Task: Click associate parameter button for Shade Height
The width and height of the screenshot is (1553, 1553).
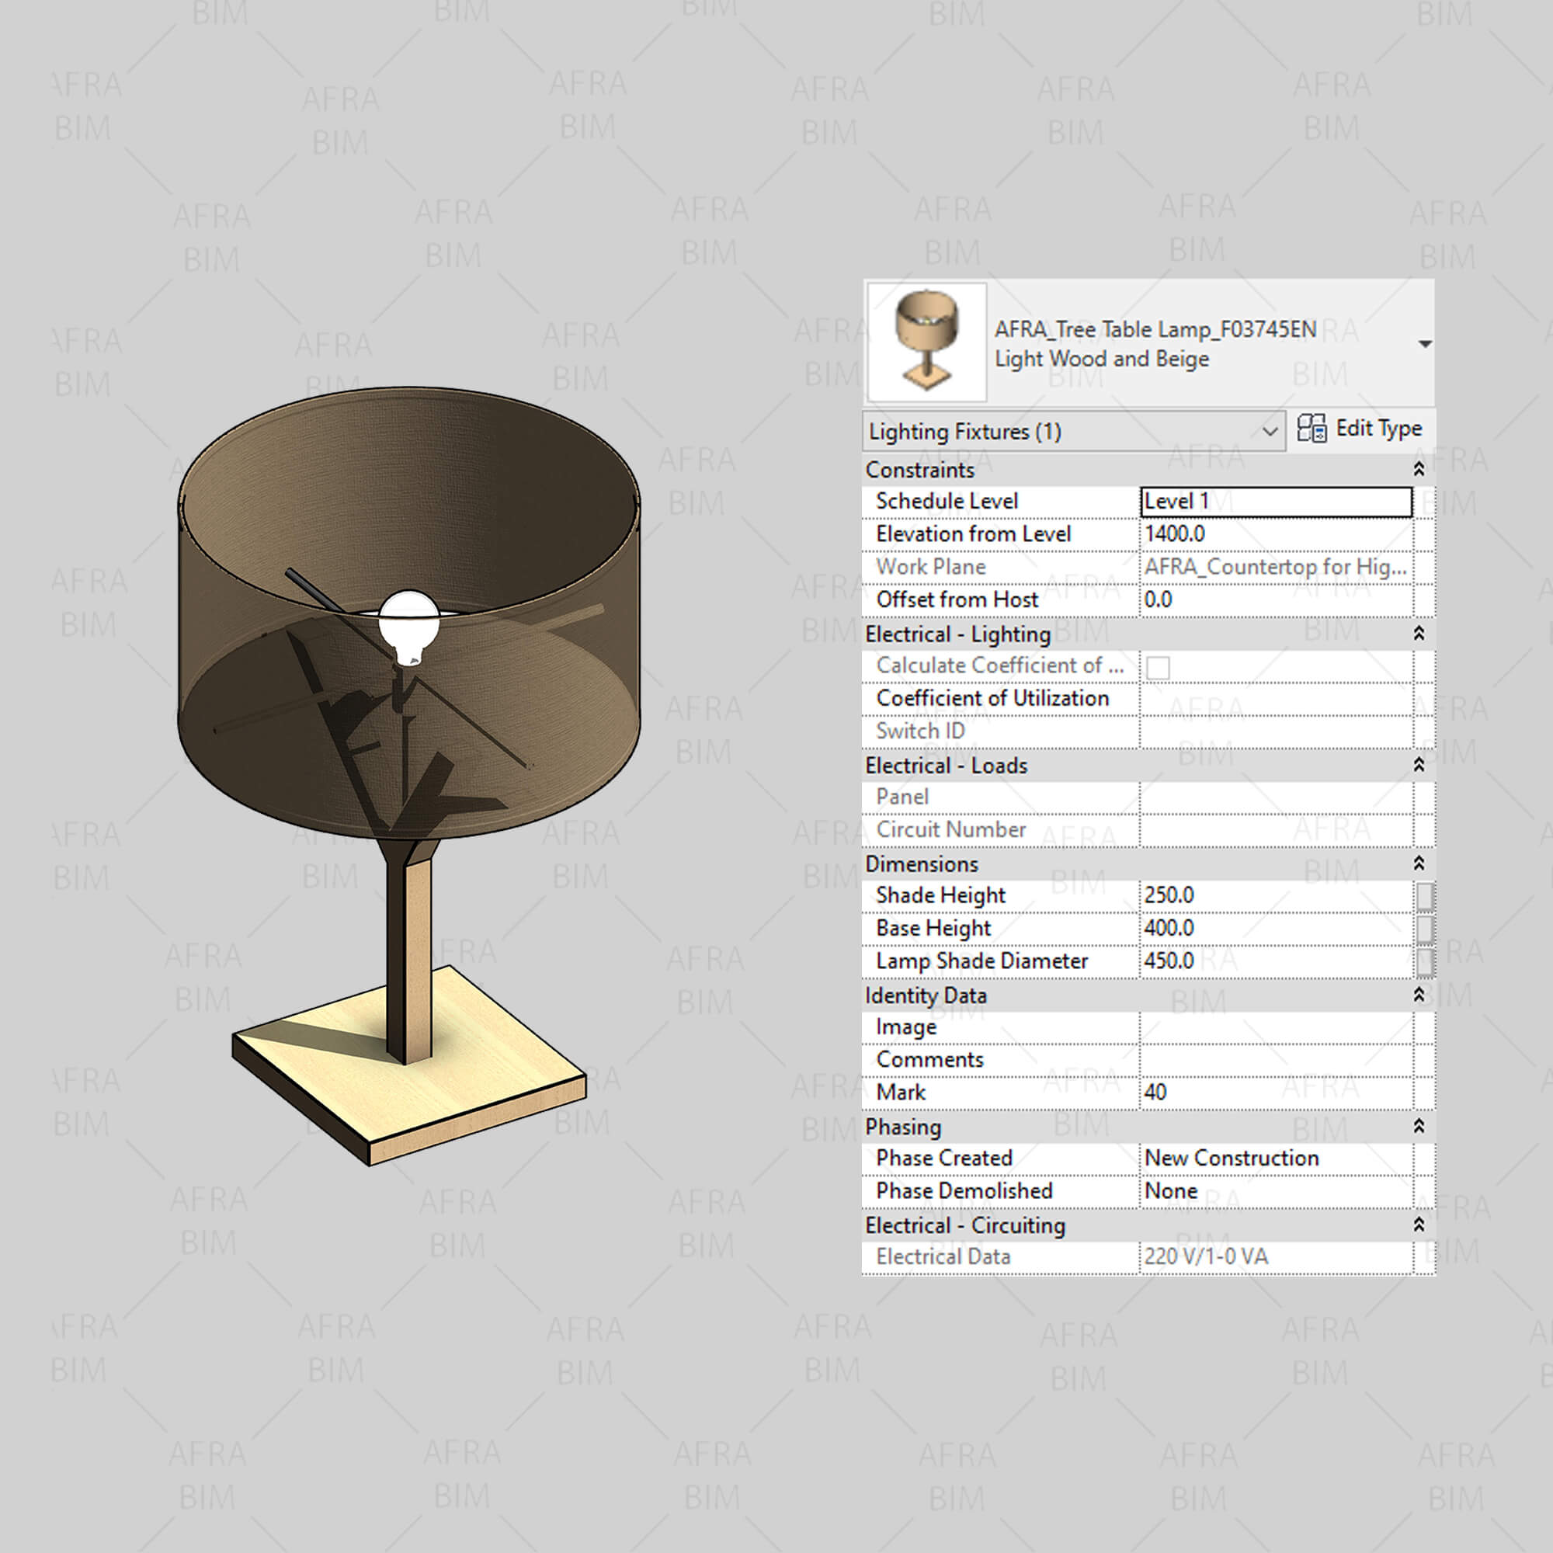Action: pos(1424,895)
